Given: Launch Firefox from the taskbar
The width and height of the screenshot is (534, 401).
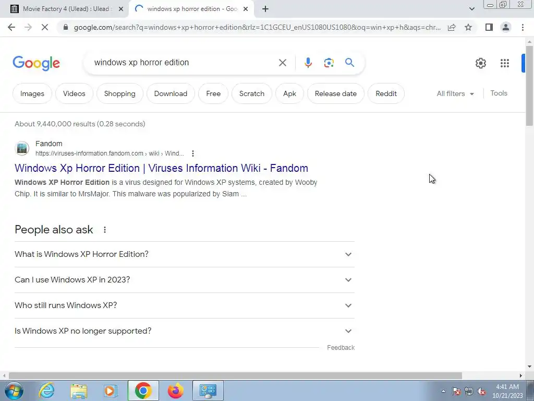Looking at the screenshot, I should pos(175,391).
